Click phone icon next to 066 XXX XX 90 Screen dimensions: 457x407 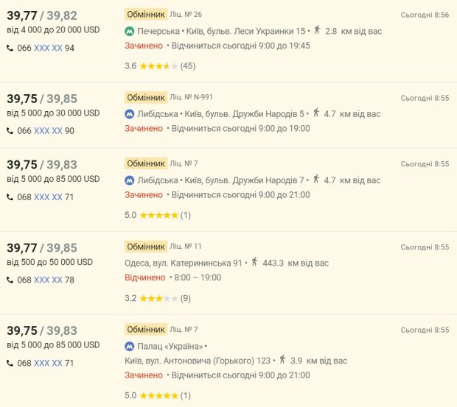(x=10, y=131)
